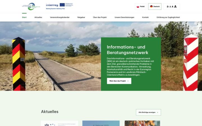Open the IBN logo home link
Viewport: 202px width, 126px height.
tap(31, 6)
